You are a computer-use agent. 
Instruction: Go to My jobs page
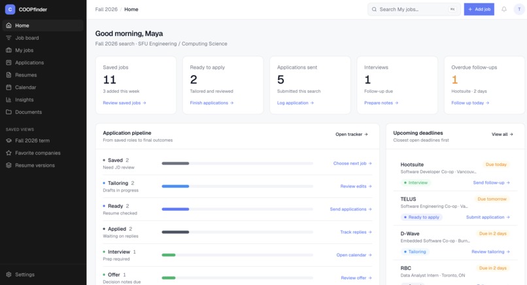[43, 50]
